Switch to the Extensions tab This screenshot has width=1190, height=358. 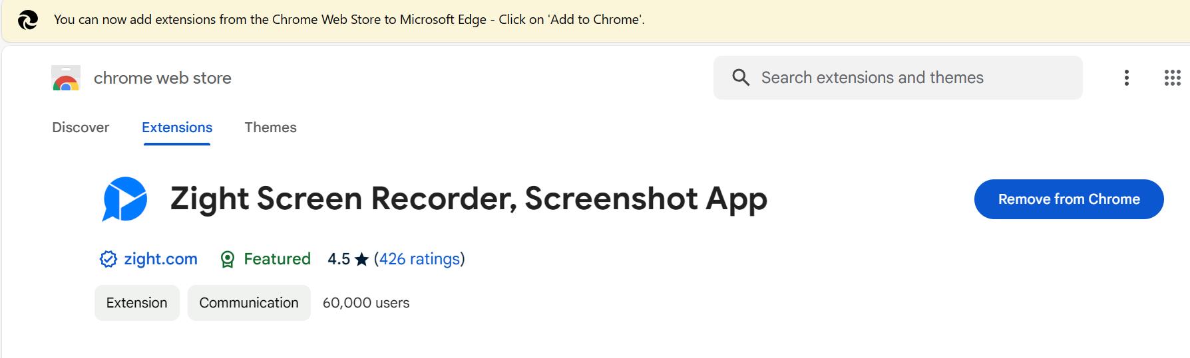(177, 128)
